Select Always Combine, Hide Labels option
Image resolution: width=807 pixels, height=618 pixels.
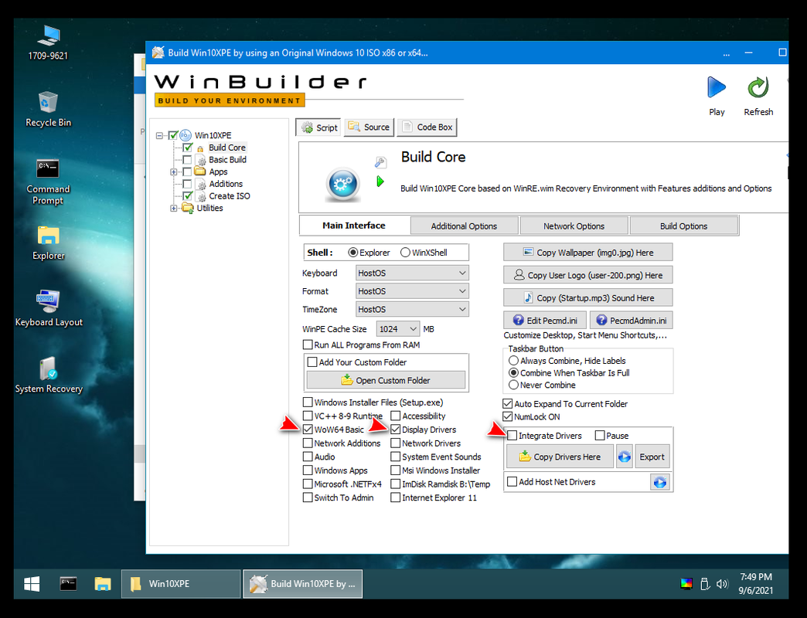[513, 361]
